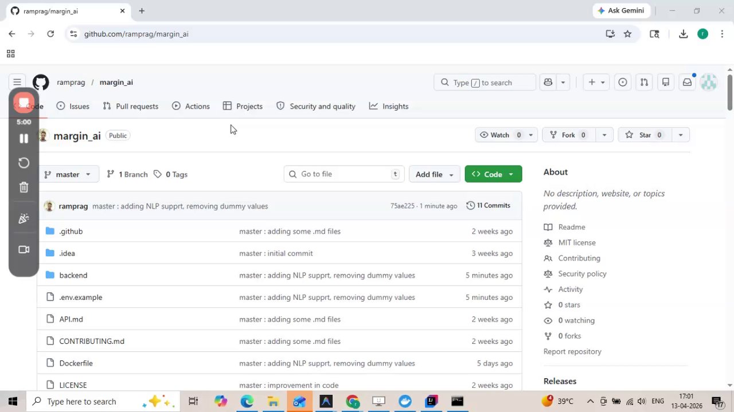This screenshot has width=734, height=412.
Task: Star the margin_ai repository
Action: (644, 135)
